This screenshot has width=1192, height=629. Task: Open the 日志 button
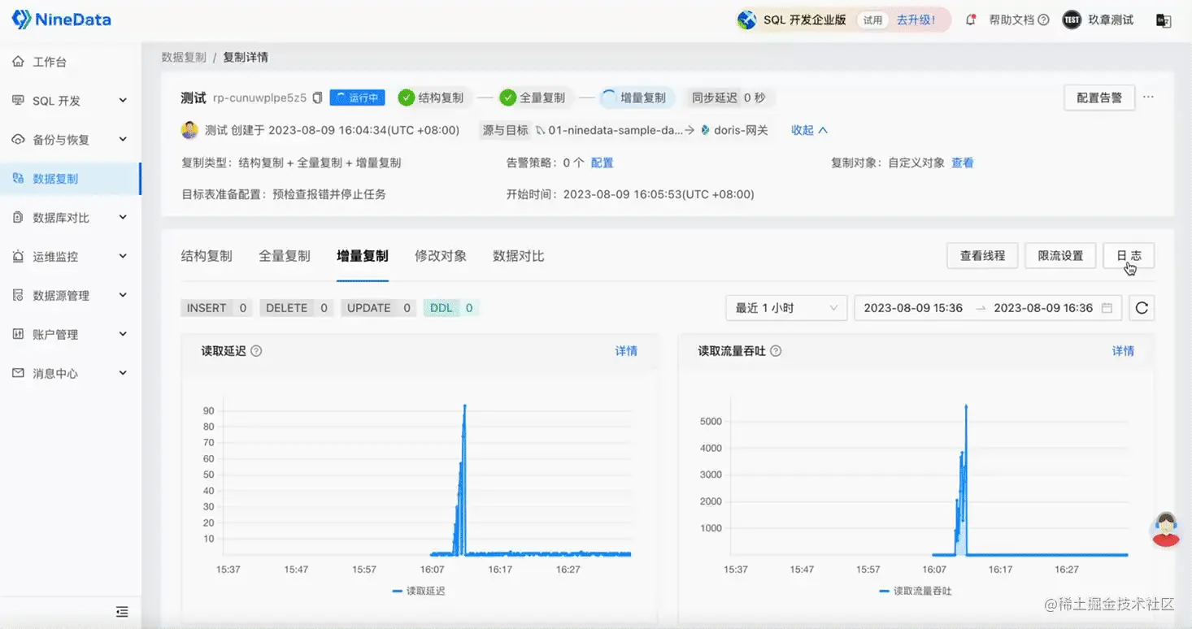pos(1129,256)
